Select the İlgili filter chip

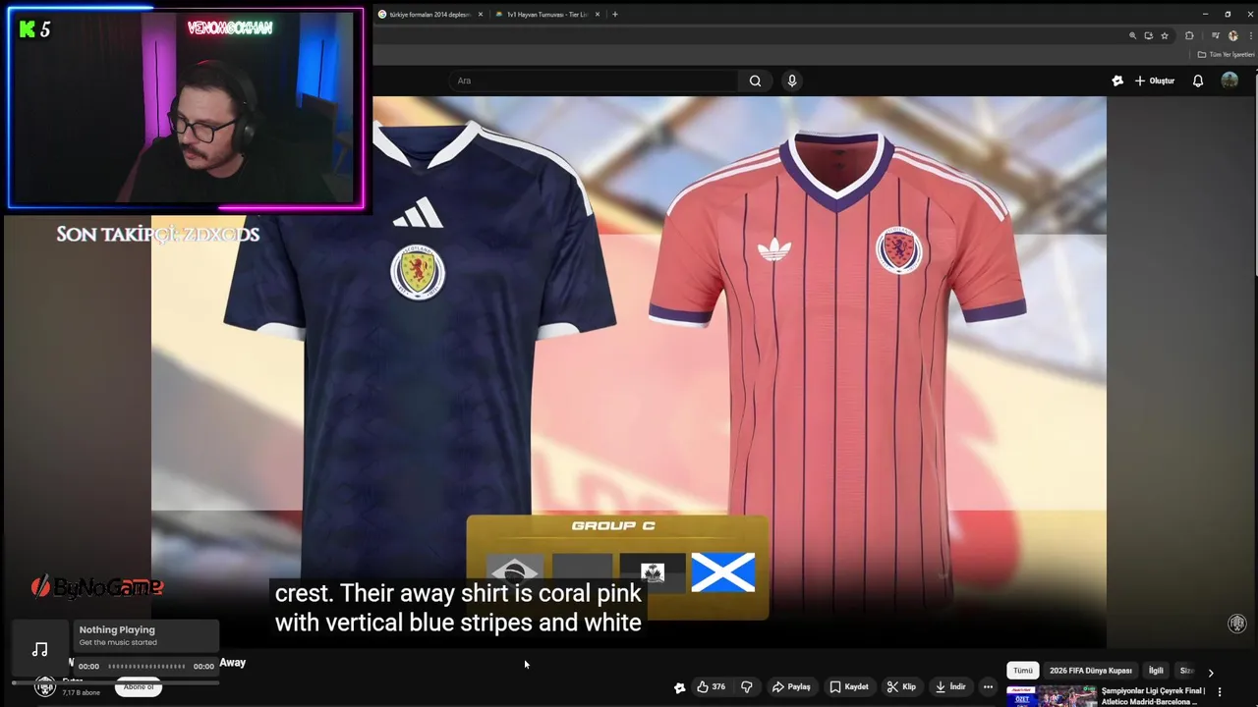(1156, 671)
